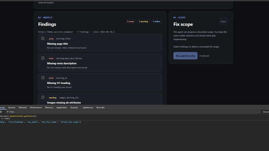Click the 1 notice badge

tap(156, 22)
